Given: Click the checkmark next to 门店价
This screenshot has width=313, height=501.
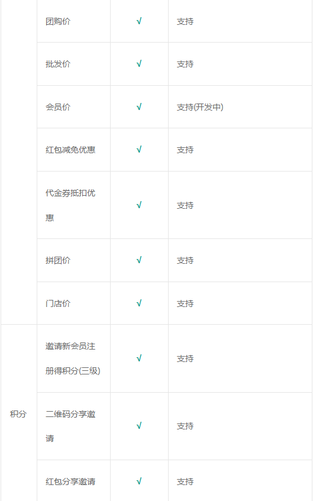Looking at the screenshot, I should pyautogui.click(x=139, y=303).
